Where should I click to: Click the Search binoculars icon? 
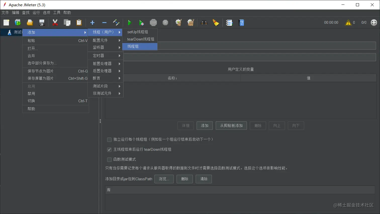(x=204, y=23)
